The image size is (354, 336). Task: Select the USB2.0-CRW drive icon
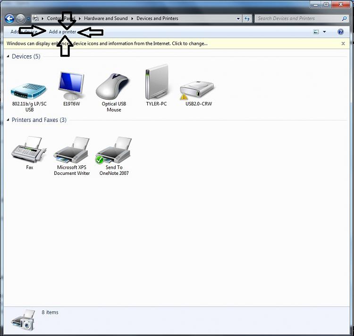[x=197, y=90]
